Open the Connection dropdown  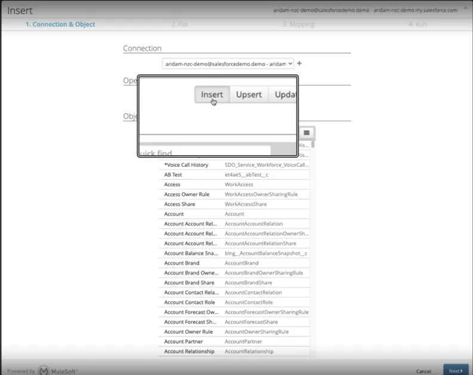(x=228, y=64)
